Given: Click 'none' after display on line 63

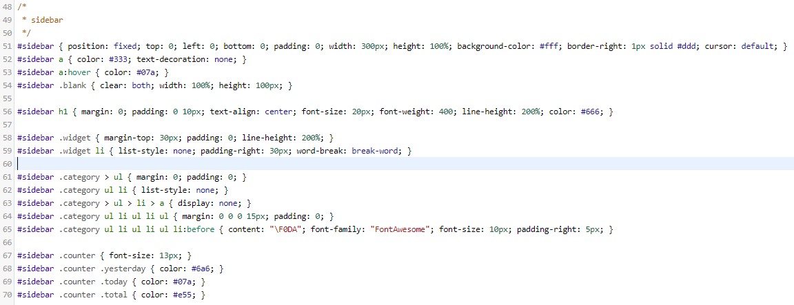Looking at the screenshot, I should 228,203.
